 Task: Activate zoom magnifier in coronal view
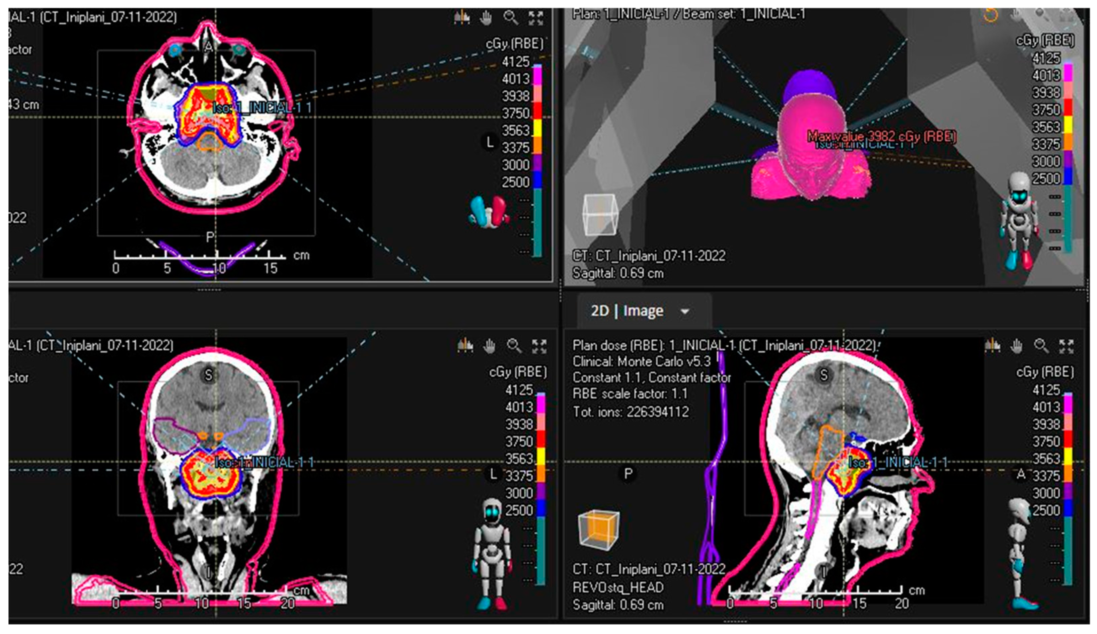tap(514, 346)
